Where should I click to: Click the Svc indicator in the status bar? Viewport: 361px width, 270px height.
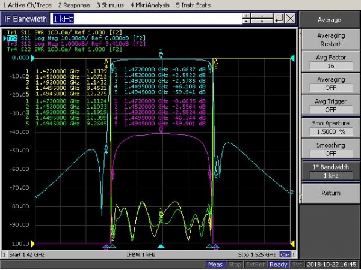click(x=297, y=265)
